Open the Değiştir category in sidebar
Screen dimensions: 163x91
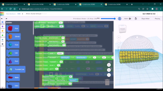click(x=3, y=27)
